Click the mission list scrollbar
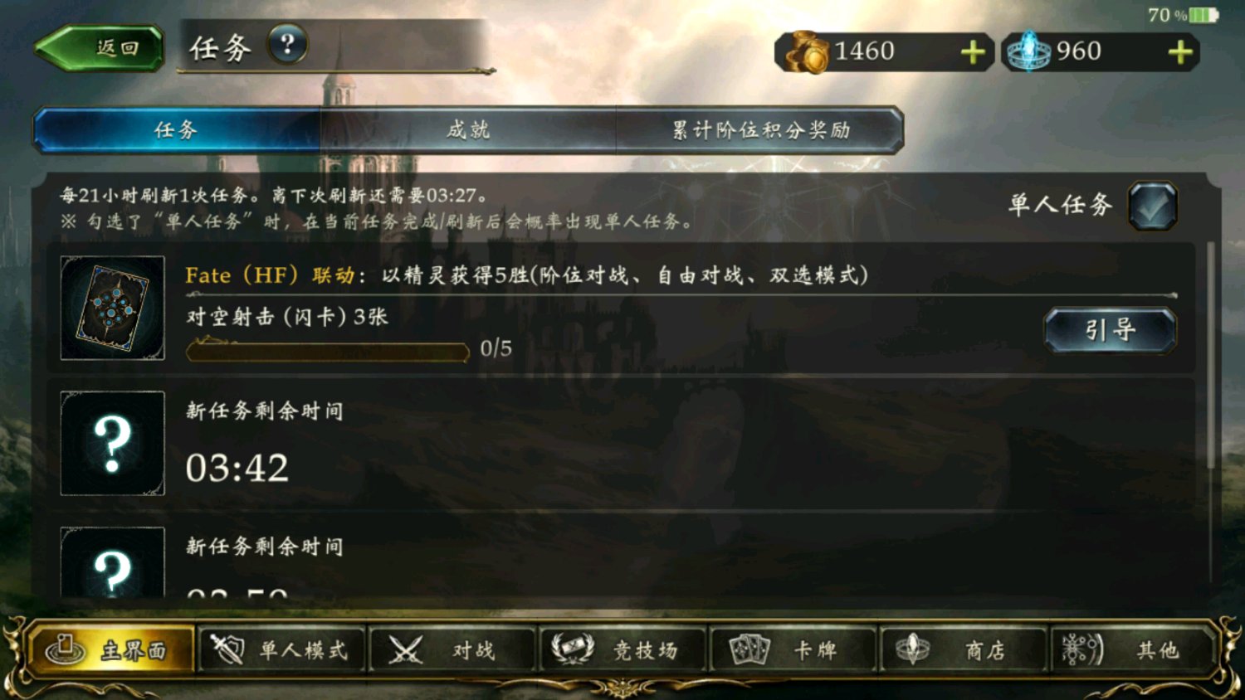This screenshot has height=700, width=1245. [x=1210, y=355]
